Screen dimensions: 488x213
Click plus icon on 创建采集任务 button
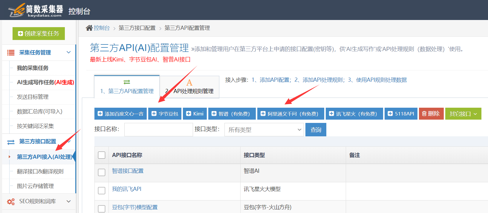click(x=20, y=34)
